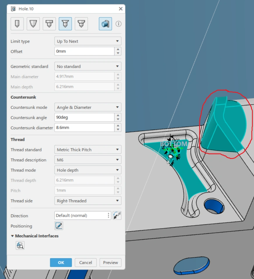Select the counterbored hole type icon
Image resolution: width=254 pixels, height=279 pixels.
(49, 24)
